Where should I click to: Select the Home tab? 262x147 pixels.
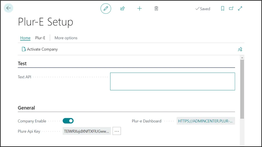[x=25, y=38]
